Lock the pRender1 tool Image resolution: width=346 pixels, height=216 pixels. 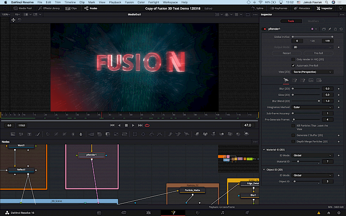[335, 29]
